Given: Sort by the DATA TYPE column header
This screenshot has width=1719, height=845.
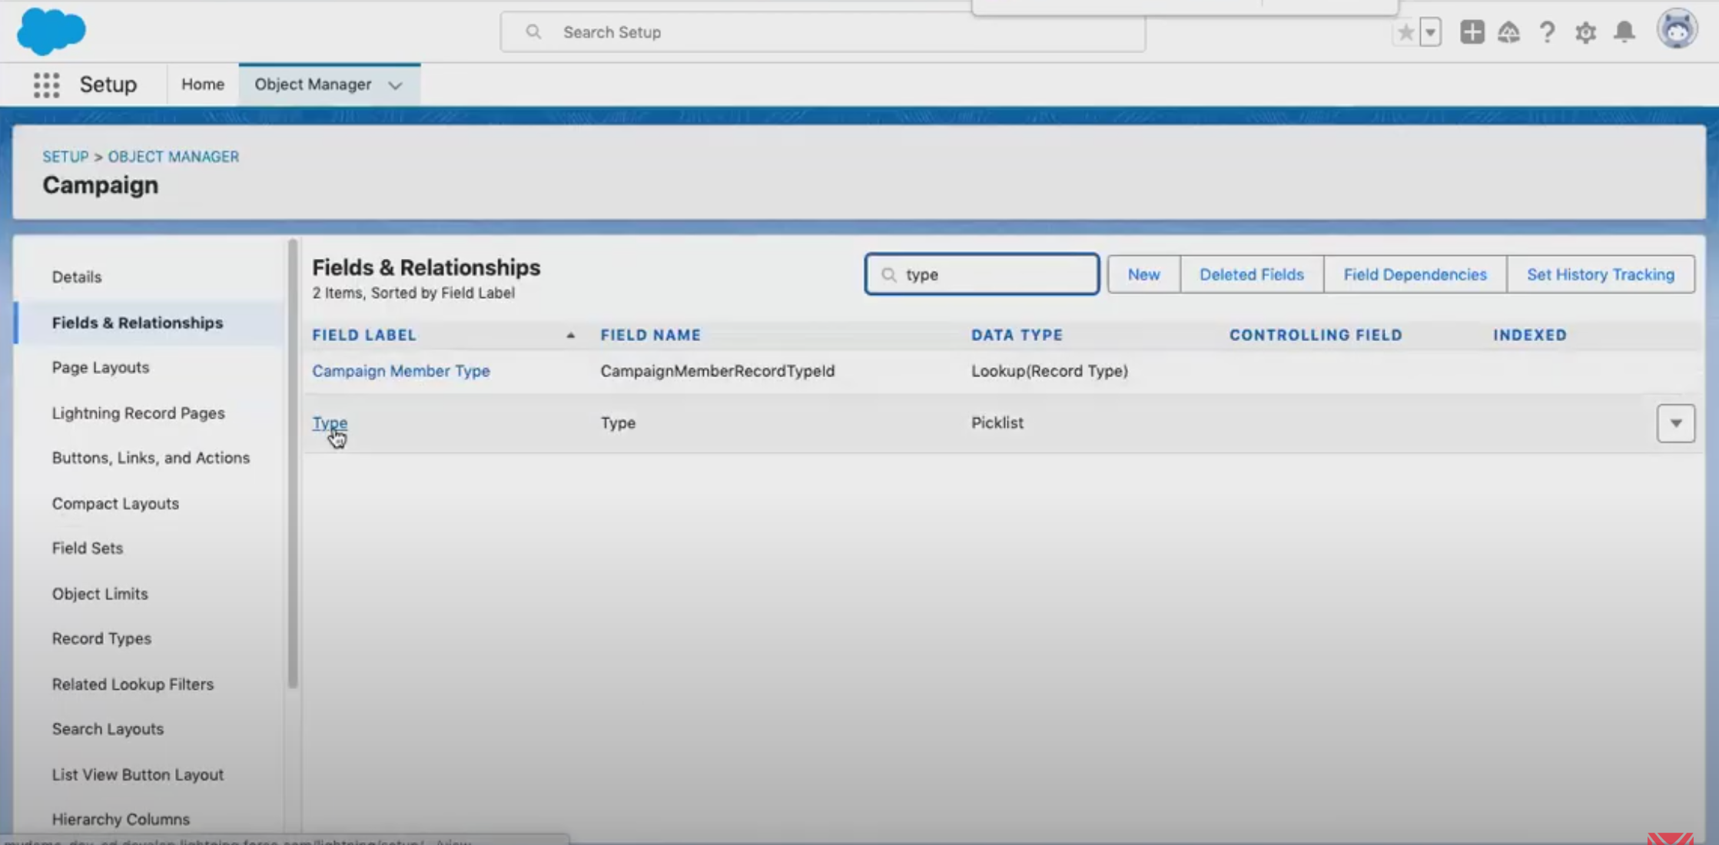Looking at the screenshot, I should (x=1017, y=335).
